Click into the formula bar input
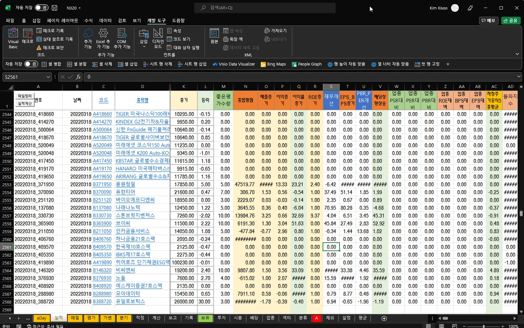This screenshot has width=524, height=328. tap(300, 77)
